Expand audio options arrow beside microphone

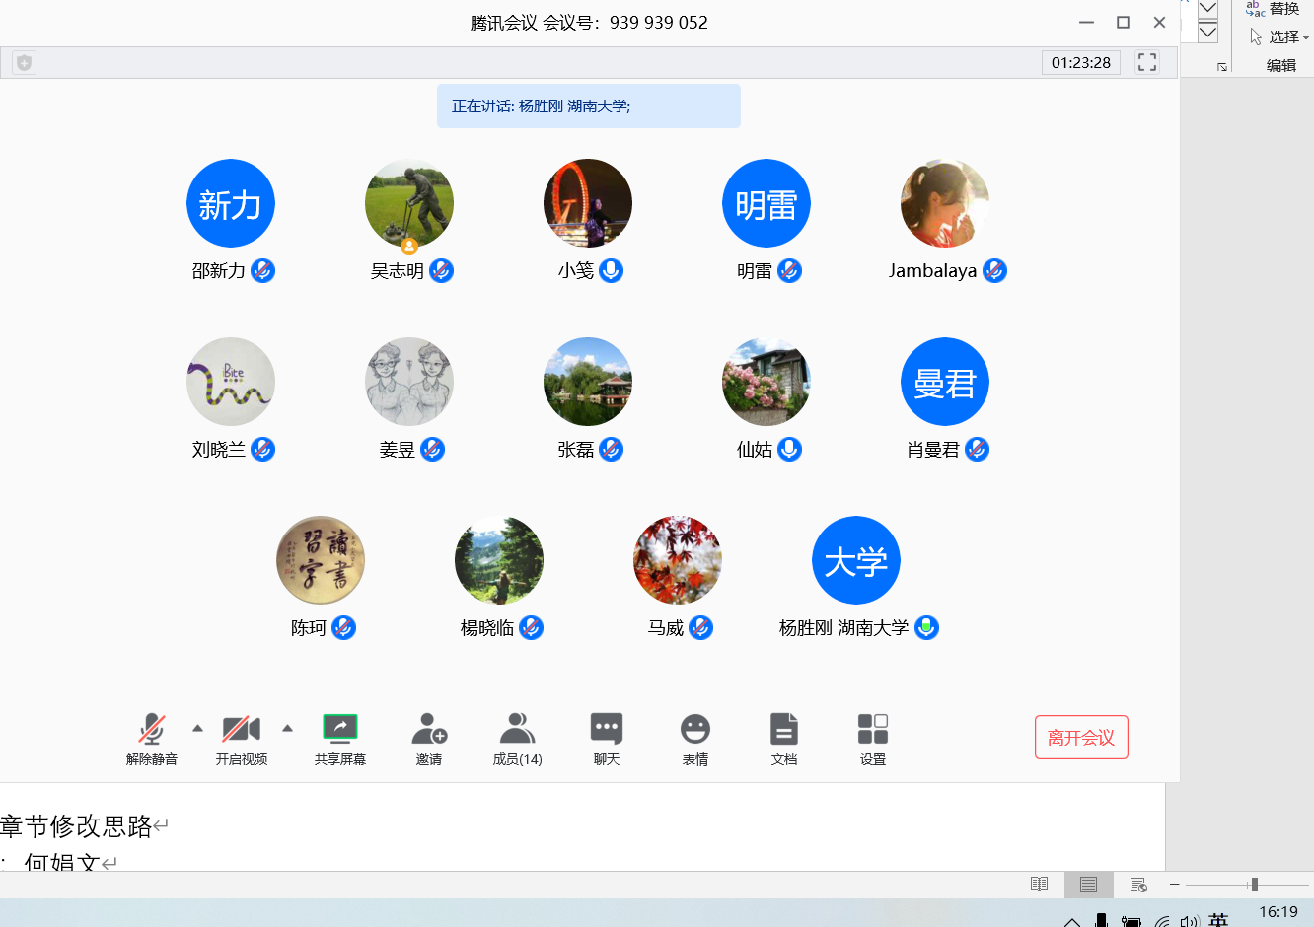point(197,729)
